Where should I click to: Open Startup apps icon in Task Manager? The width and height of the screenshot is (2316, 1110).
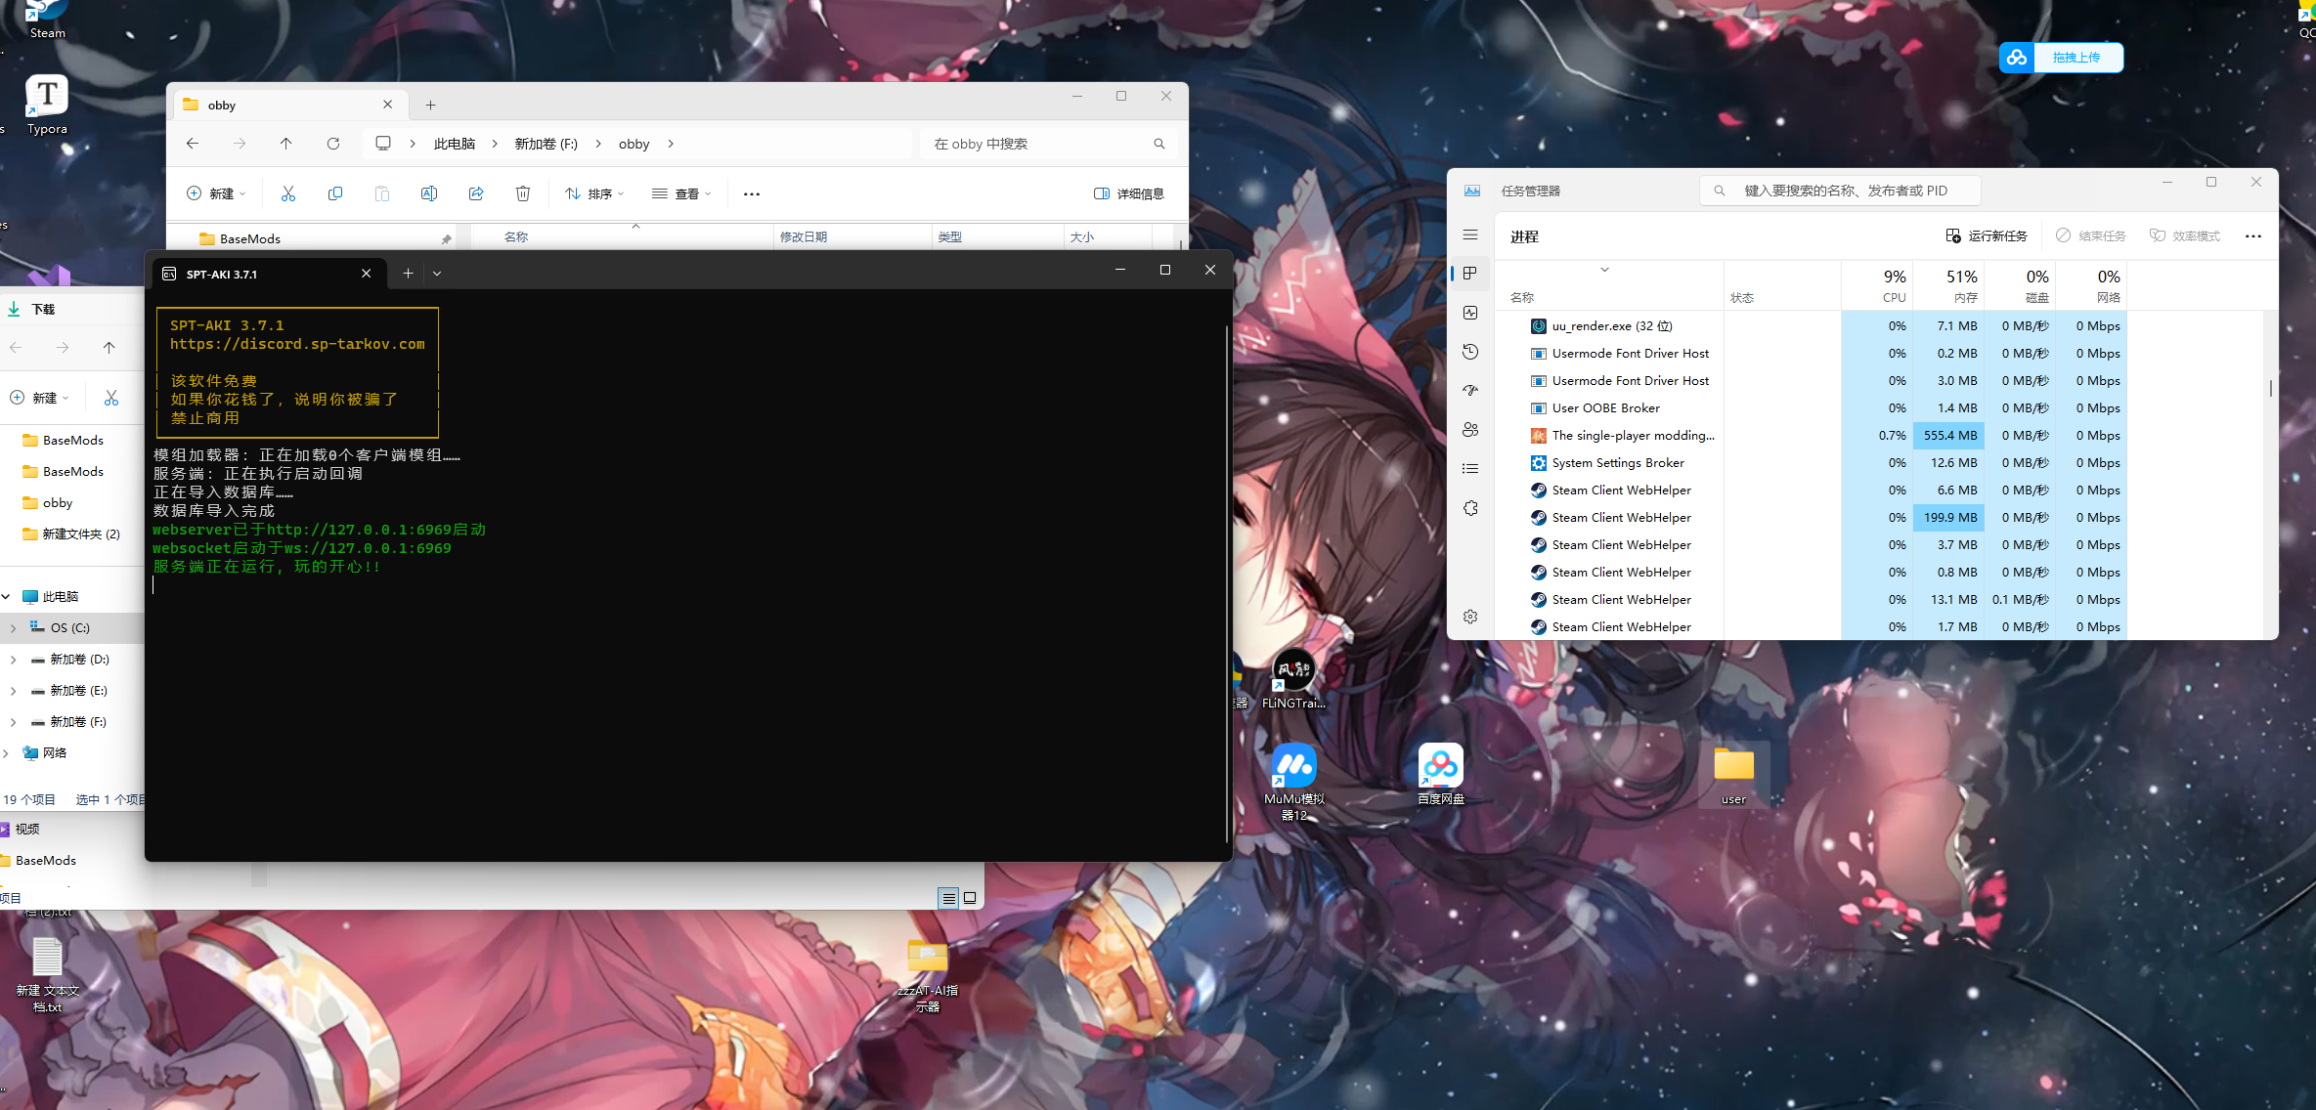1470,391
